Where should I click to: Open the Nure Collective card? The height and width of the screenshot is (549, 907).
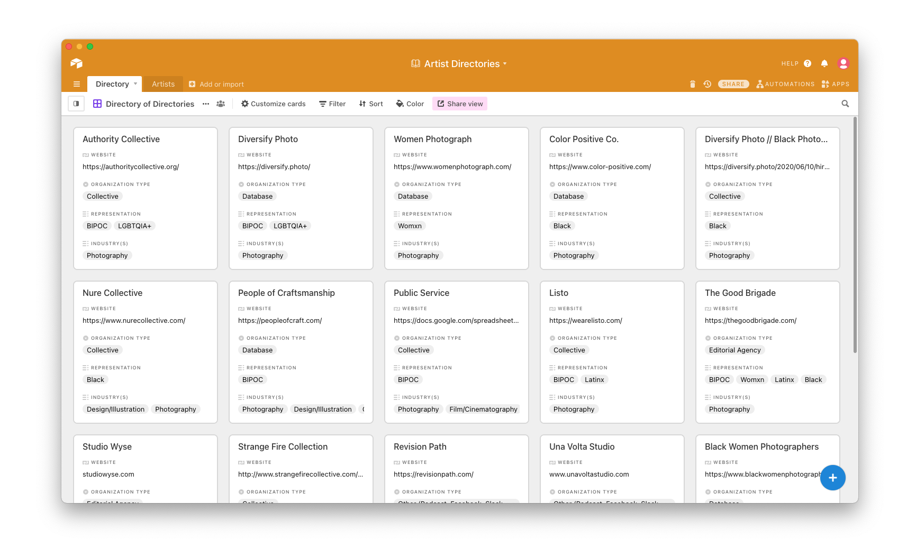pyautogui.click(x=146, y=352)
